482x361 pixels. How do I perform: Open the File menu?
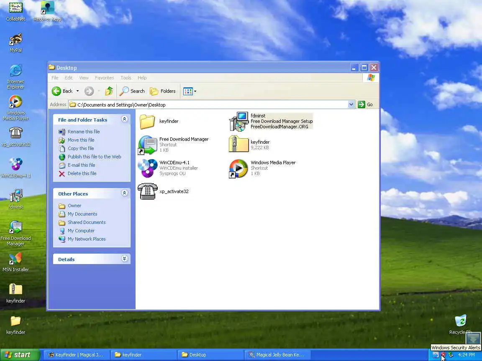[x=55, y=78]
